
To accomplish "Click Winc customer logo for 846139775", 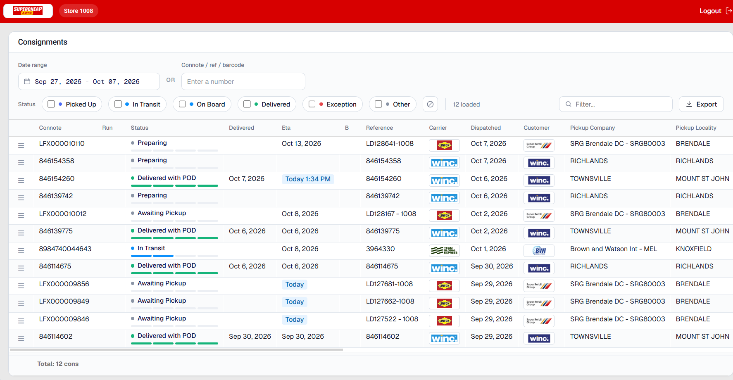I will [x=539, y=233].
